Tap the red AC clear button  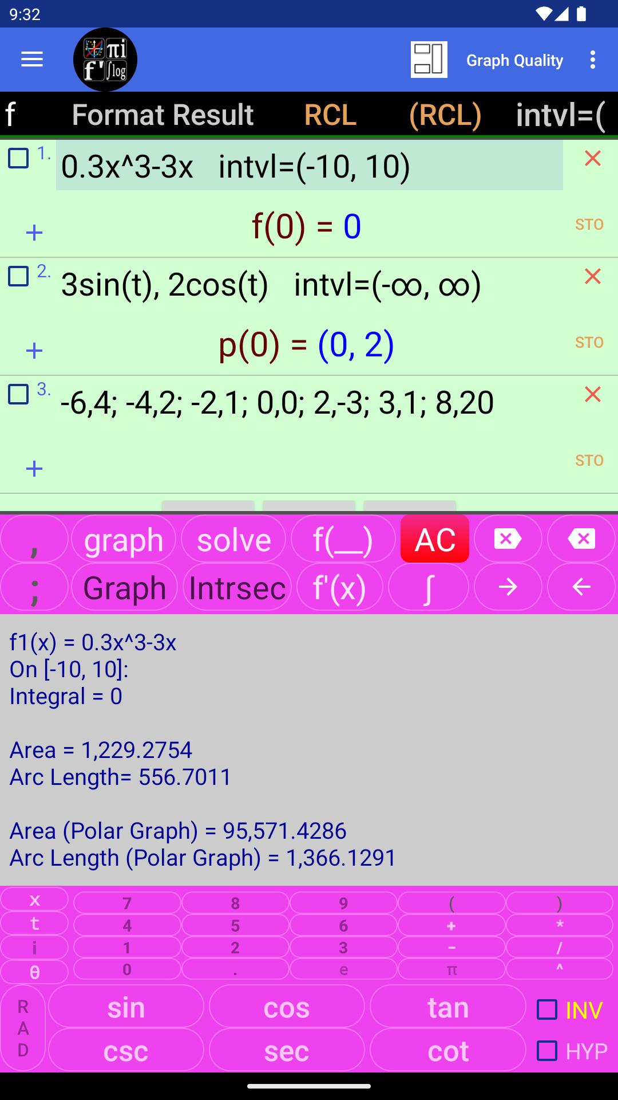[435, 539]
